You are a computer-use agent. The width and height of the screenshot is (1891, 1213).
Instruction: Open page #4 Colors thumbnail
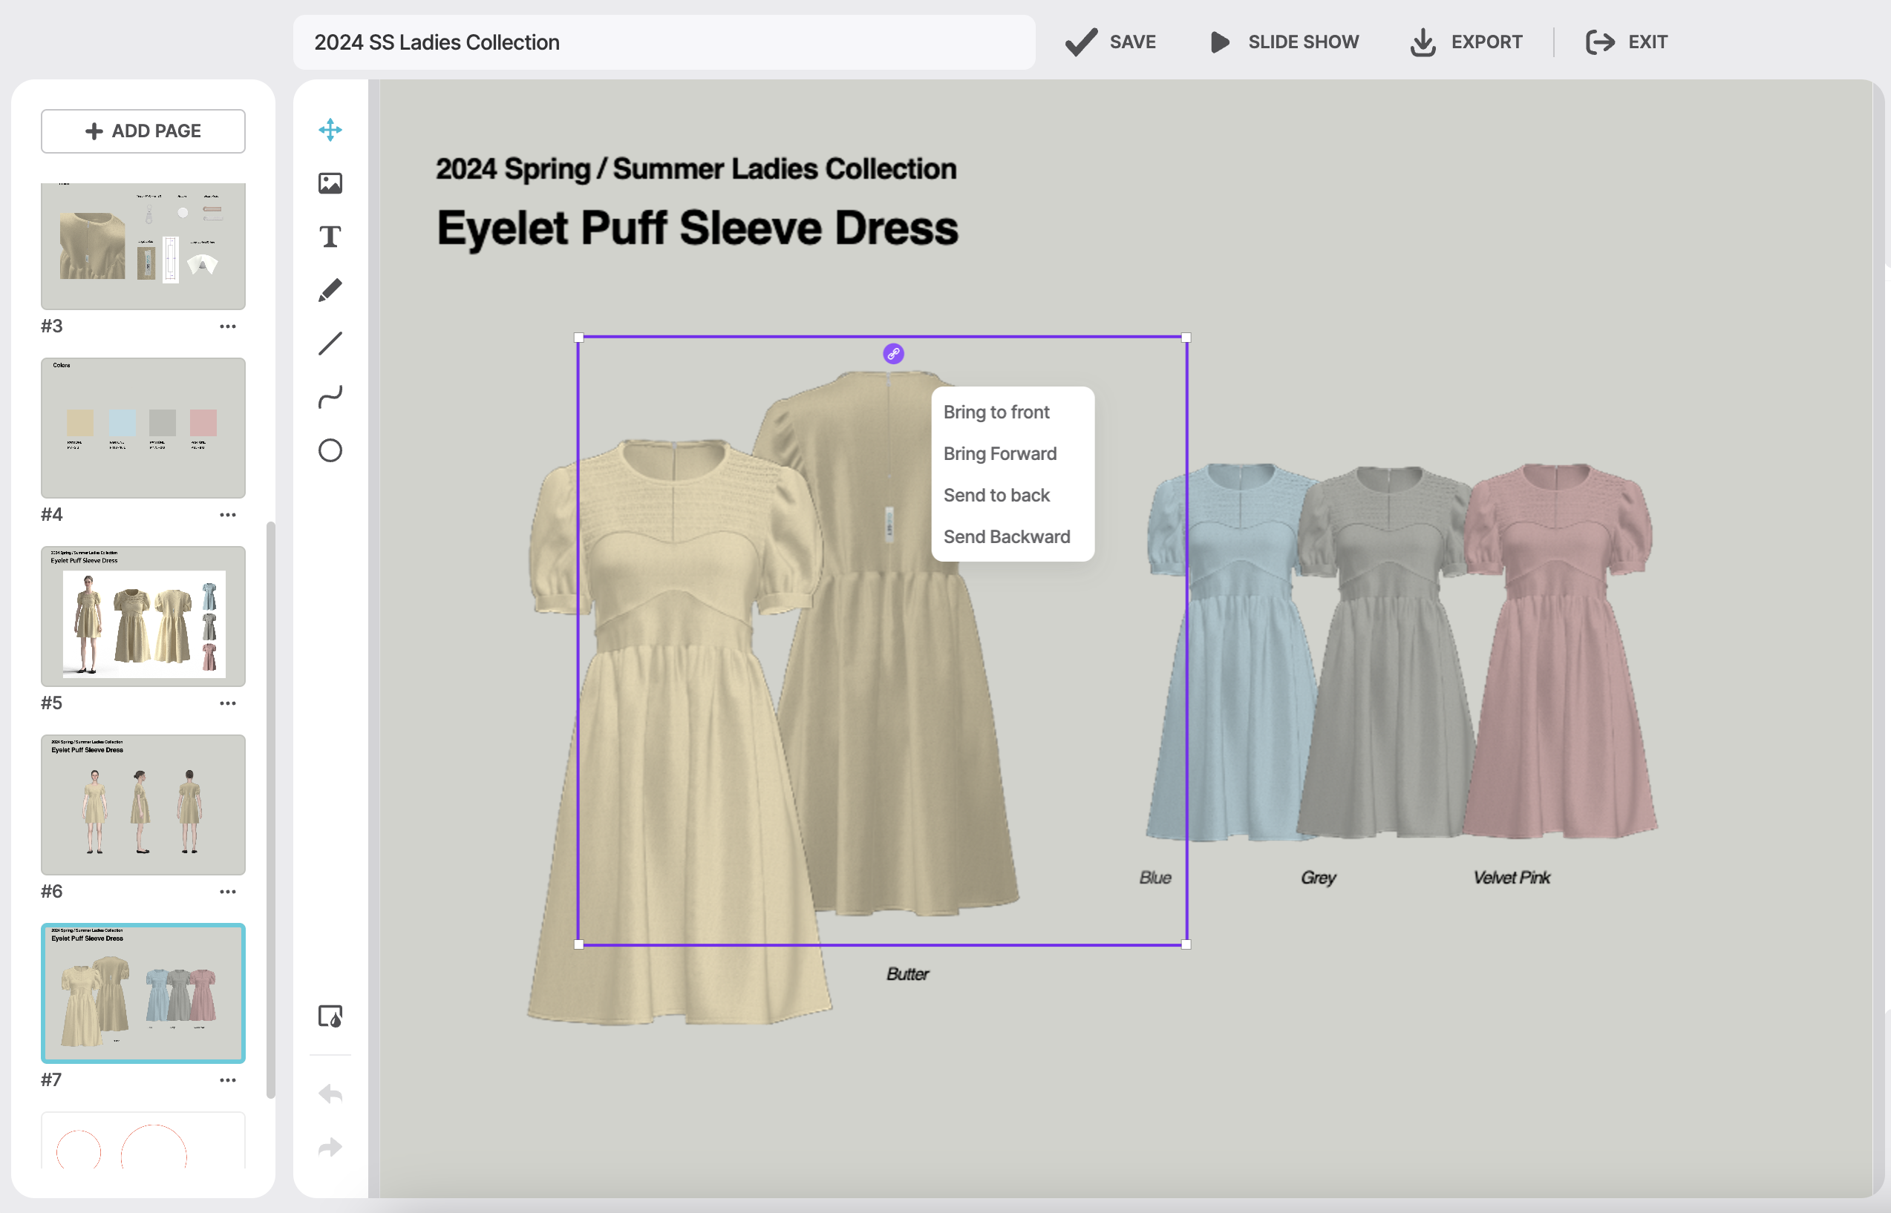[143, 427]
